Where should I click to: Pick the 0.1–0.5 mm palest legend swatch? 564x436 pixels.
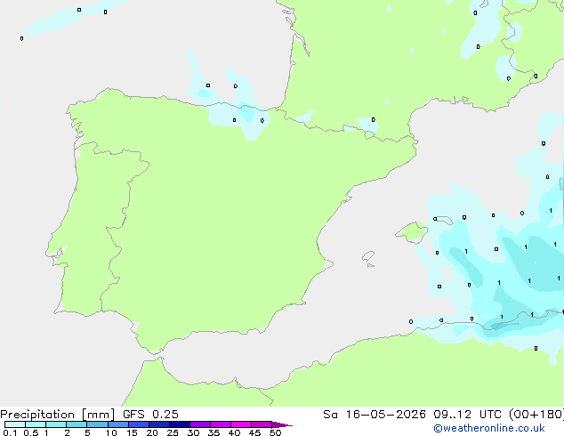(15, 424)
